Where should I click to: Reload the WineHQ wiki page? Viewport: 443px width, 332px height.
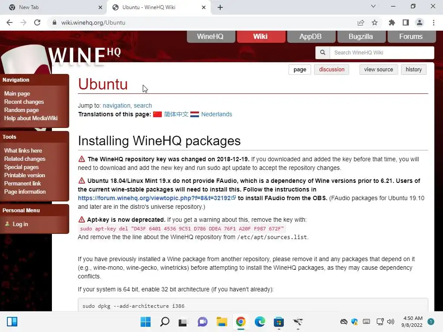pos(37,22)
